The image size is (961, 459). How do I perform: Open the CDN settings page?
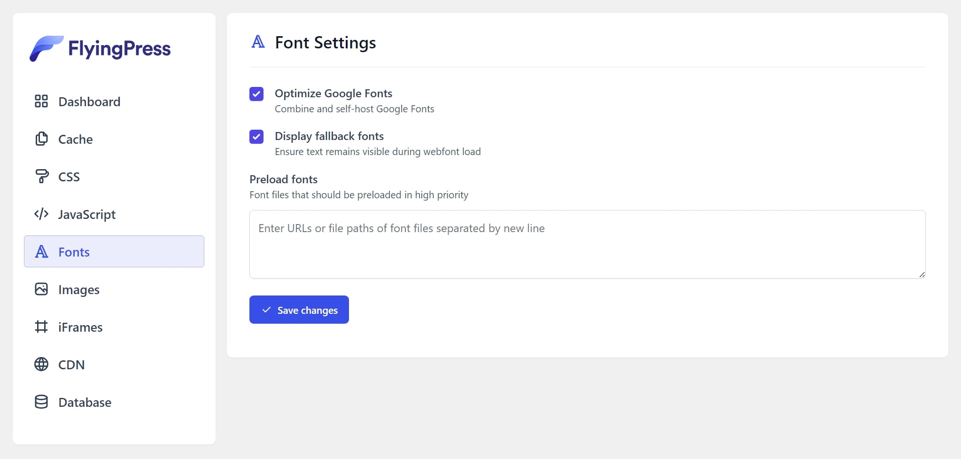[114, 365]
